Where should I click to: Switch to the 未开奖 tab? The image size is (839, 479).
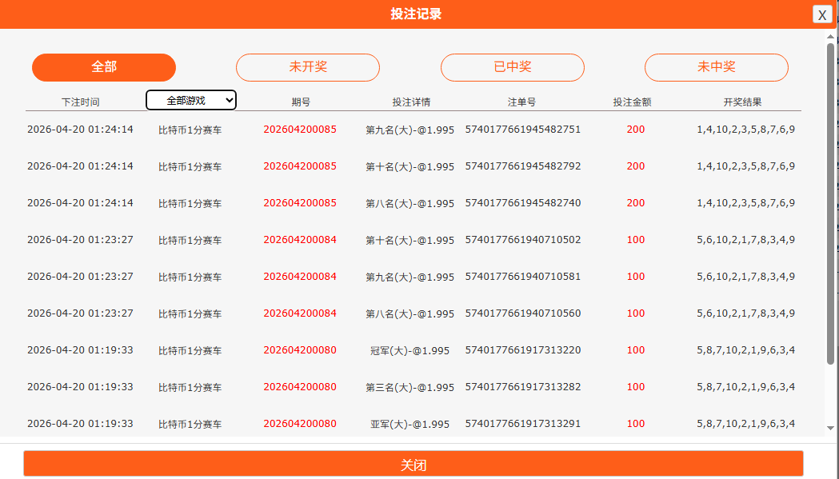click(x=308, y=67)
